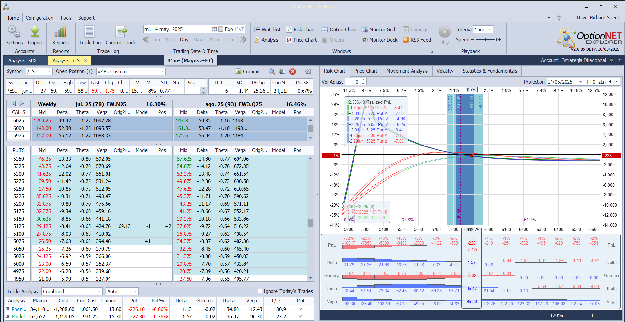This screenshot has height=322, width=625.
Task: Open the Watchlist window
Action: [x=268, y=30]
